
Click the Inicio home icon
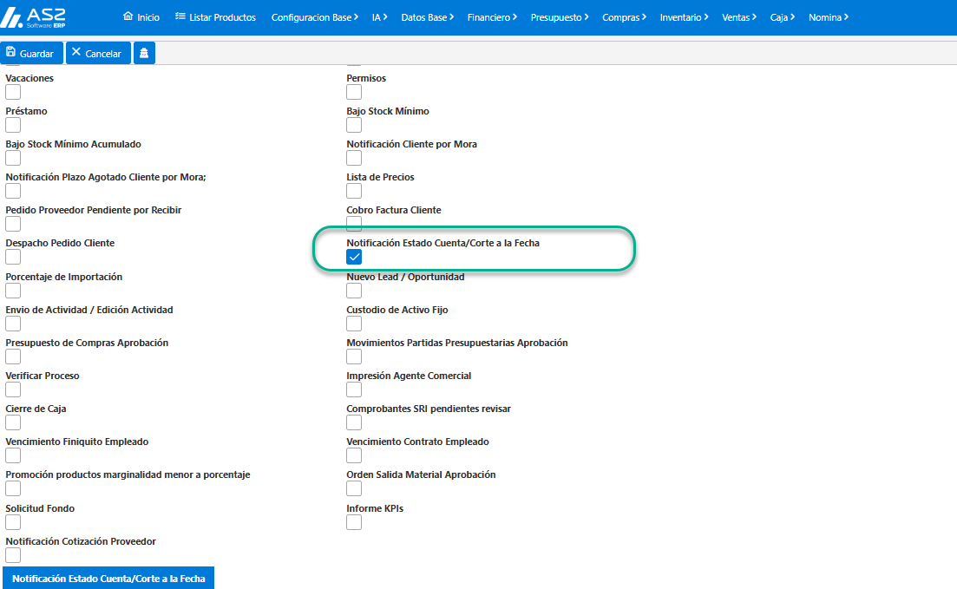pos(128,16)
